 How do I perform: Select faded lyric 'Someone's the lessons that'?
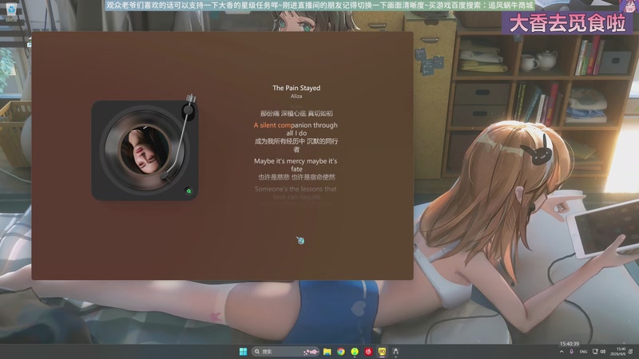pyautogui.click(x=296, y=189)
